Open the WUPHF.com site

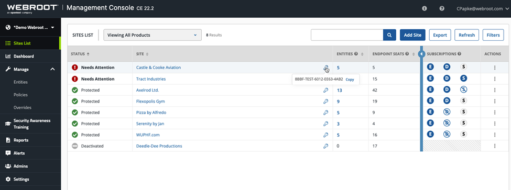pyautogui.click(x=148, y=135)
